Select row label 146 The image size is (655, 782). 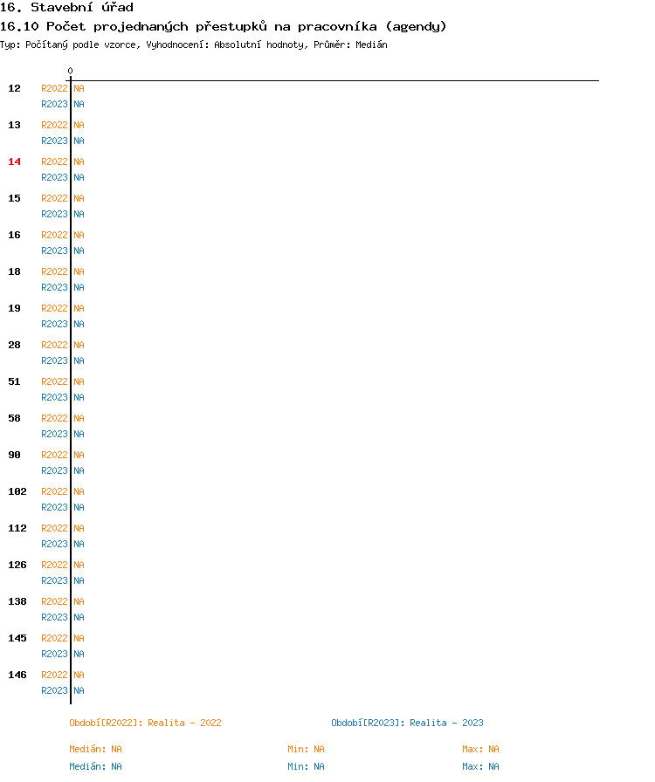[17, 675]
